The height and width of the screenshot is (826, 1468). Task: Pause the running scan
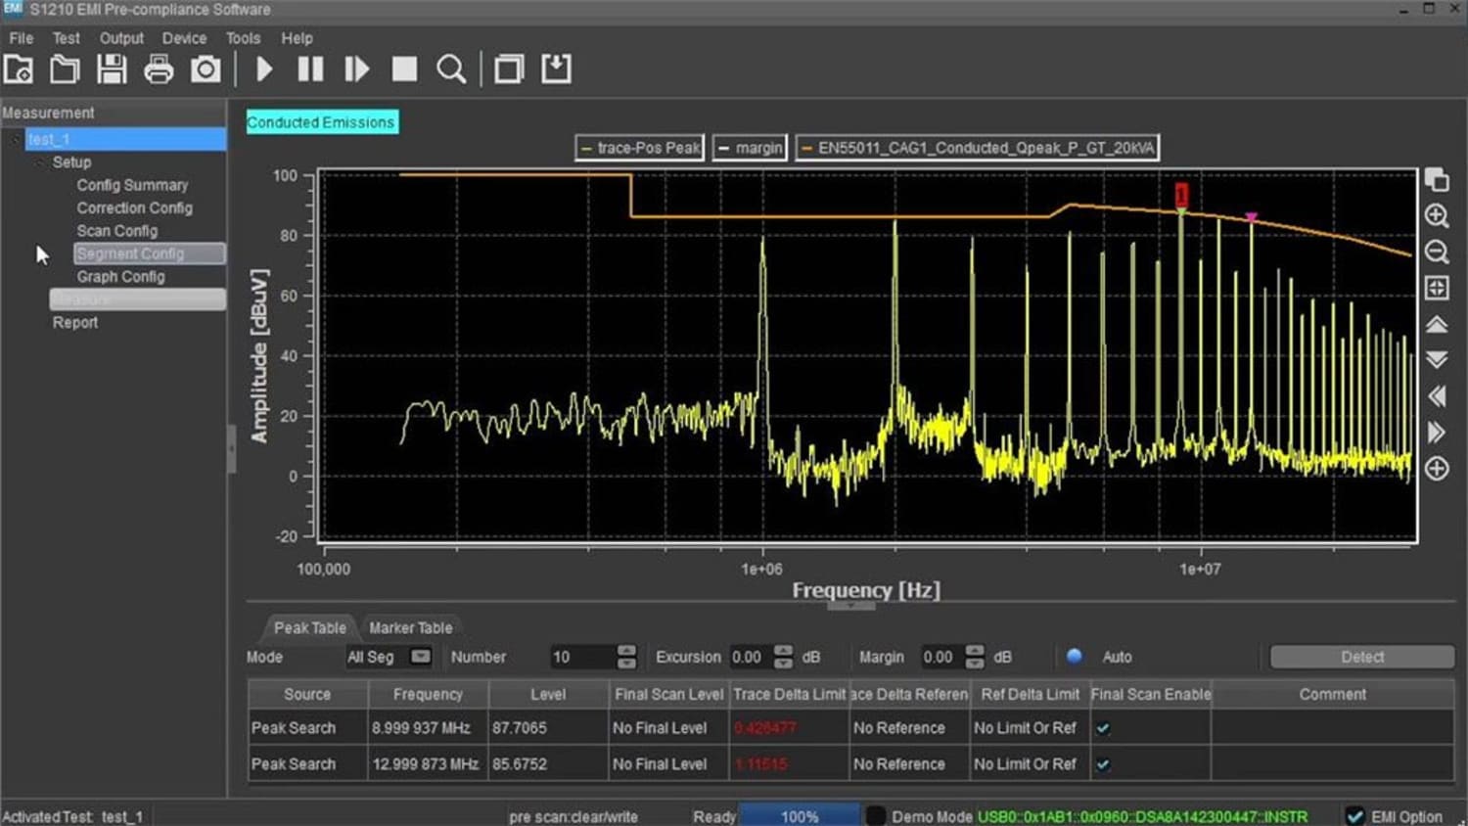(x=310, y=69)
